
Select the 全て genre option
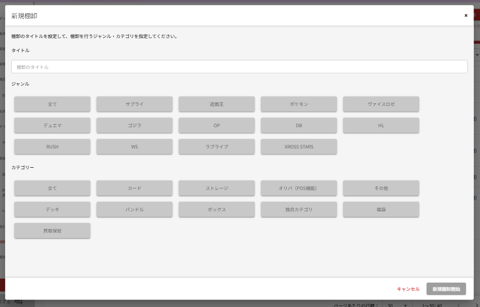pos(52,104)
